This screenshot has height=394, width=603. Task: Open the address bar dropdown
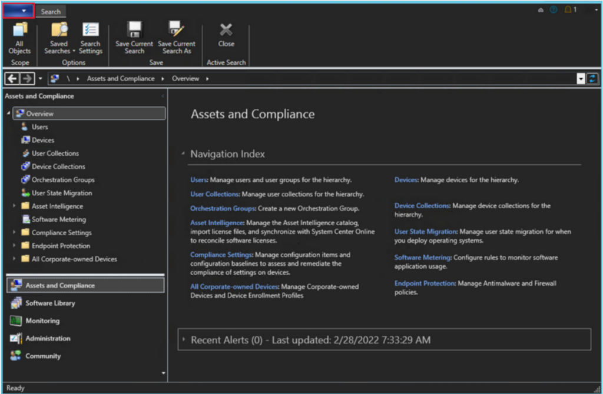click(x=581, y=79)
